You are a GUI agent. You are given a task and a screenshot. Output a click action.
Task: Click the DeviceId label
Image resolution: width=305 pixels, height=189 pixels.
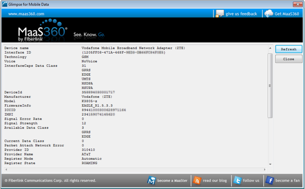coord(13,92)
